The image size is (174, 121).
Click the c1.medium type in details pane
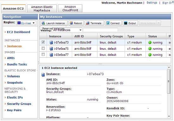pos(114,92)
